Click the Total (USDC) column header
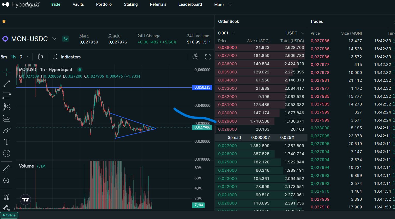395x219 pixels. tap(292, 41)
